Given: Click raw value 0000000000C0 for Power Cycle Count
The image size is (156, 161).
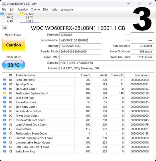Looking at the screenshot, I should [139, 116].
